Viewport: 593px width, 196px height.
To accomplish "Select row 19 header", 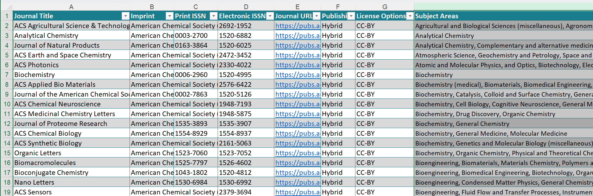I will pyautogui.click(x=7, y=192).
